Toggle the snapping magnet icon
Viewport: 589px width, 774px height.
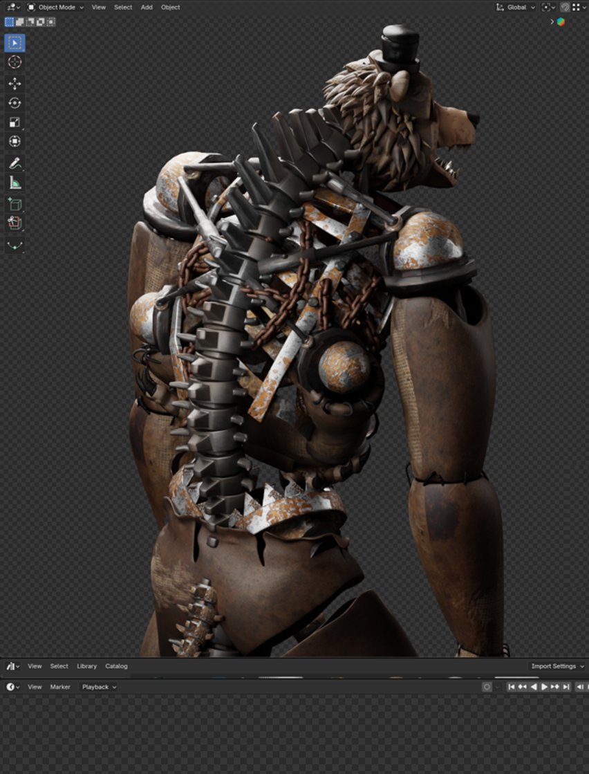click(x=565, y=8)
